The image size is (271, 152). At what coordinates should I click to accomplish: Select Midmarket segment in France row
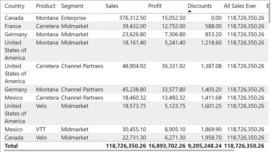(75, 26)
